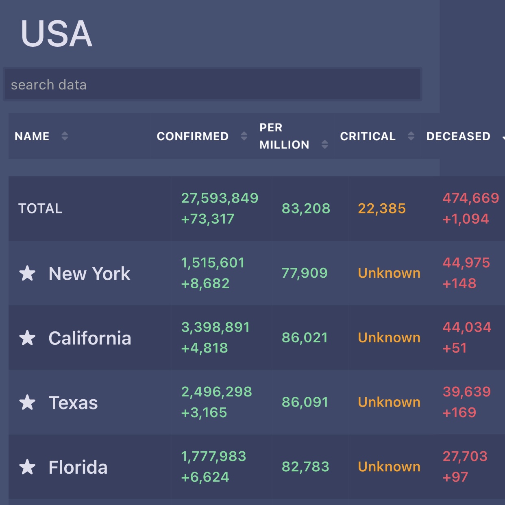Click the Florida star icon

[27, 467]
